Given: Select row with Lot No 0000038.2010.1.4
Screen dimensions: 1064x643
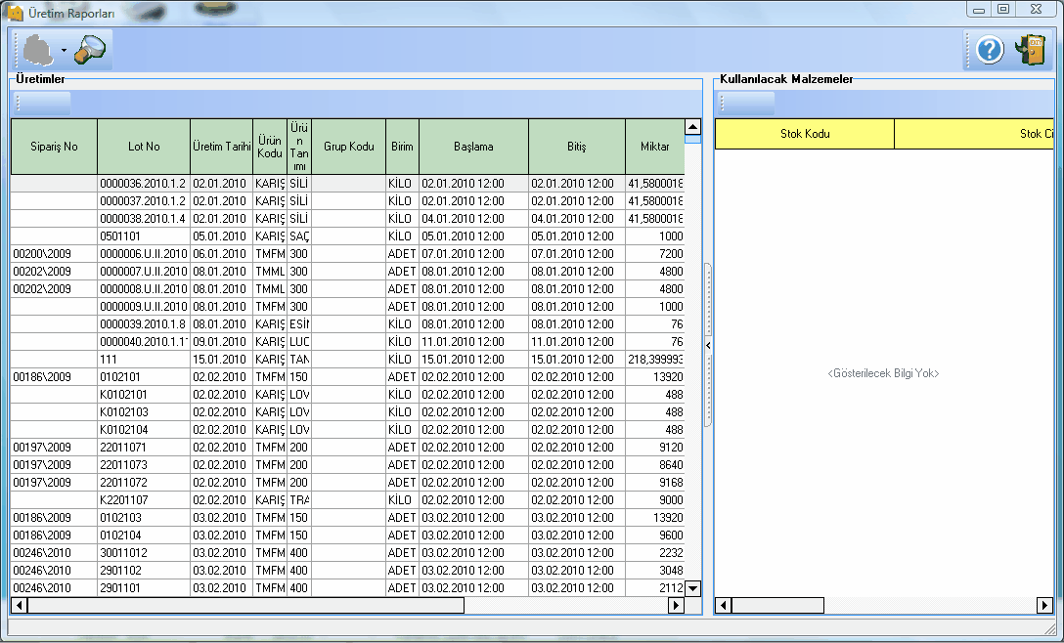Looking at the screenshot, I should (x=347, y=218).
